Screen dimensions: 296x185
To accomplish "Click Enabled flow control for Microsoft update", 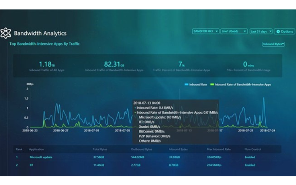I will (x=250, y=157).
